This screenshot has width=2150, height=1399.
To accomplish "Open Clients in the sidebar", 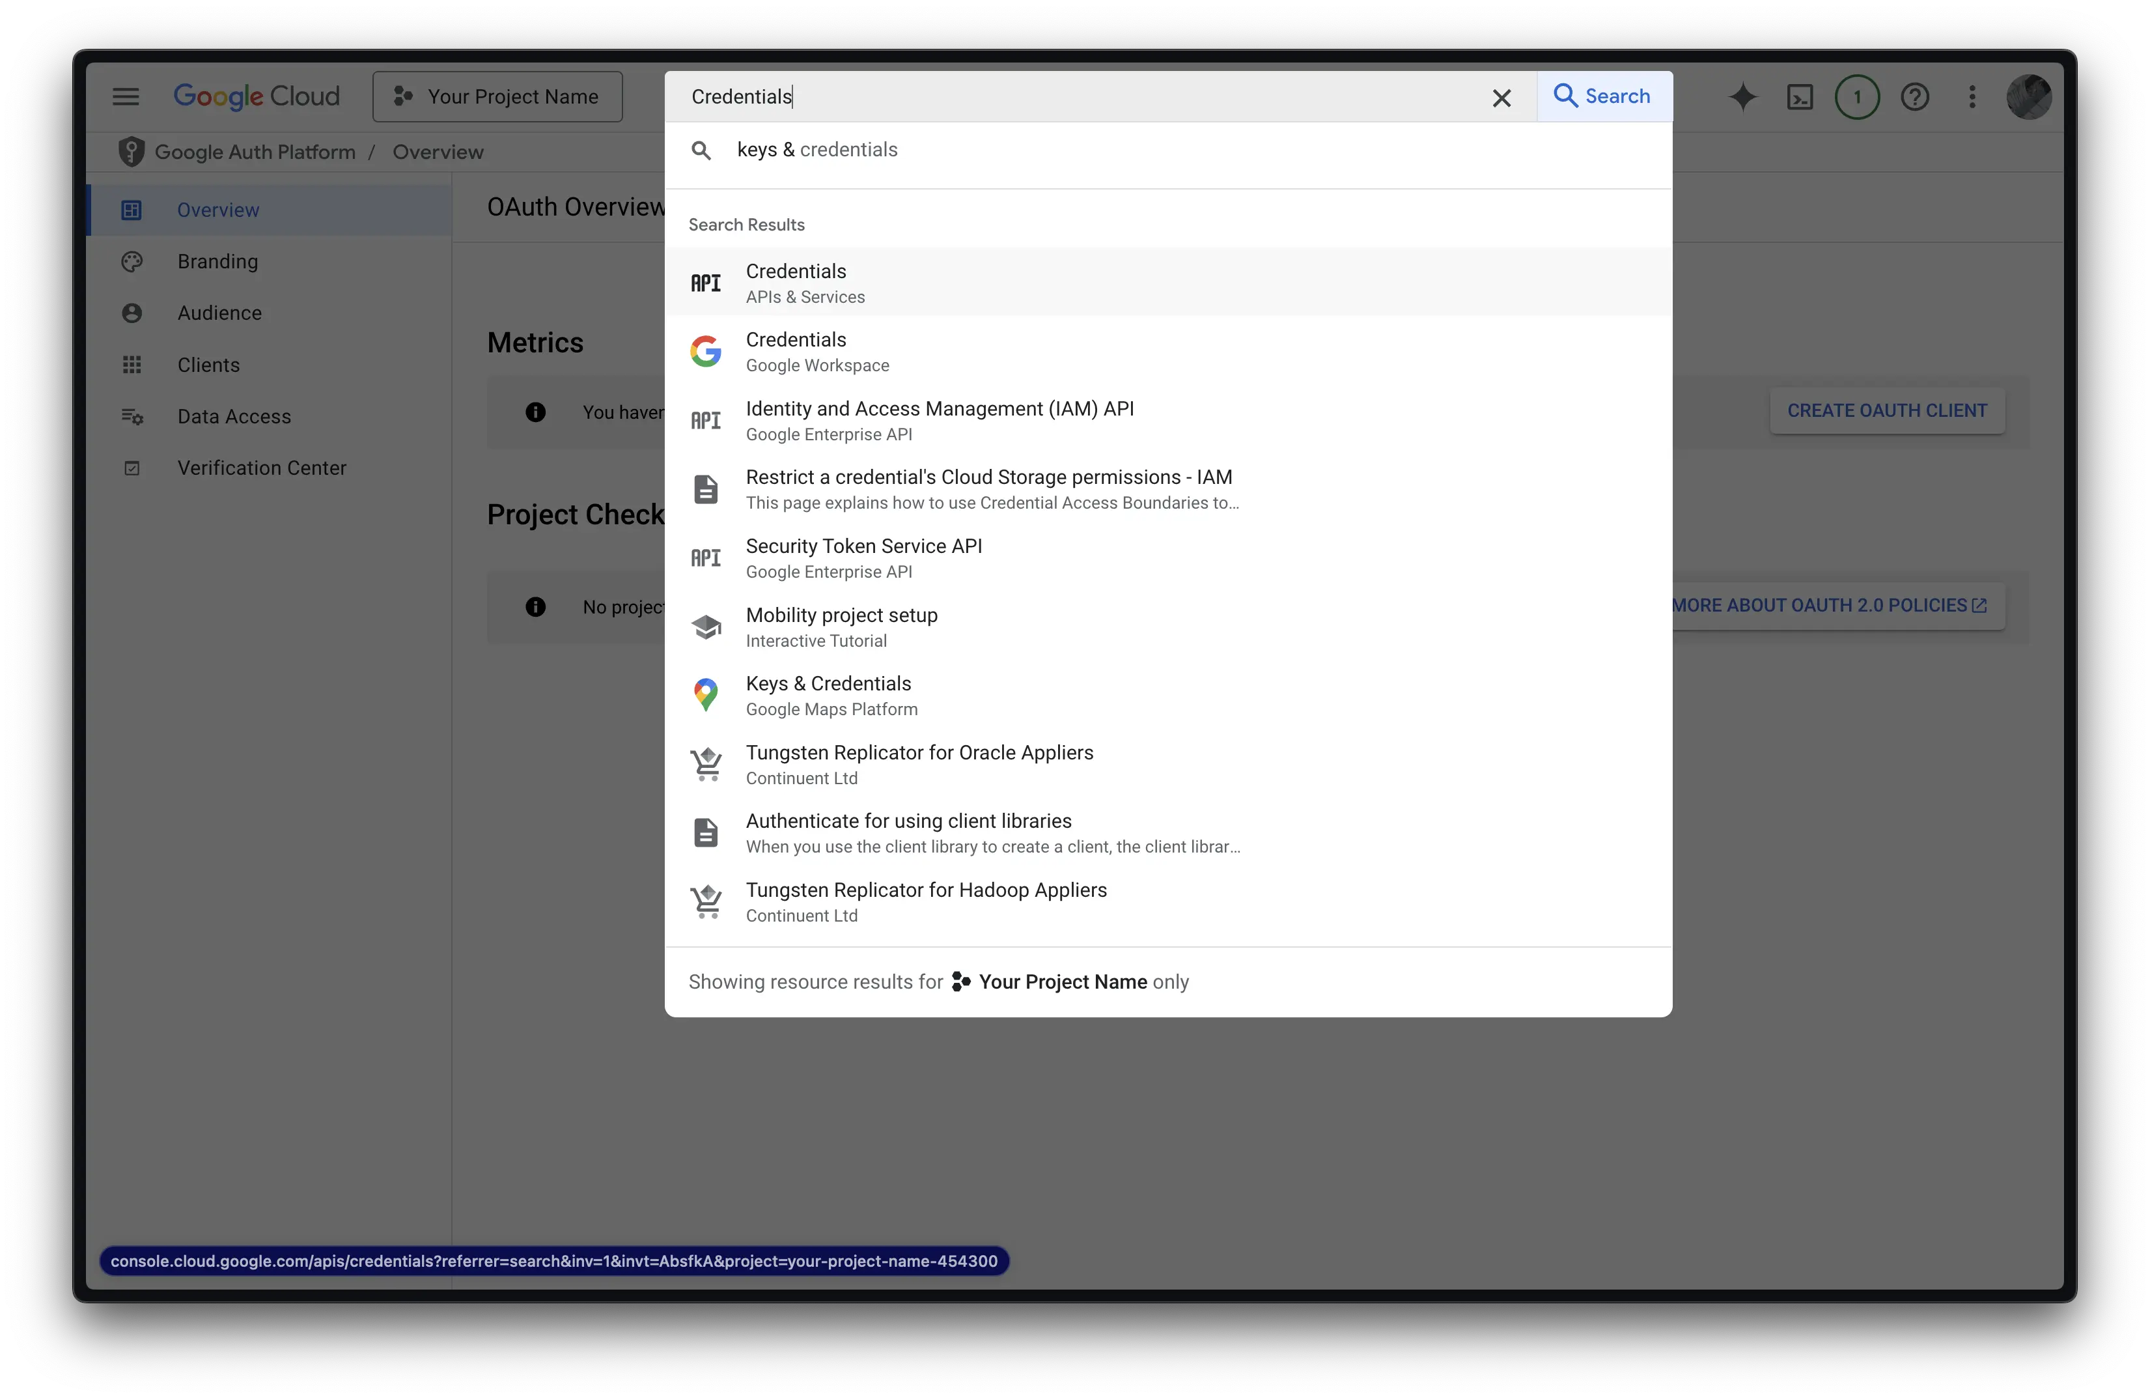I will click(x=269, y=364).
